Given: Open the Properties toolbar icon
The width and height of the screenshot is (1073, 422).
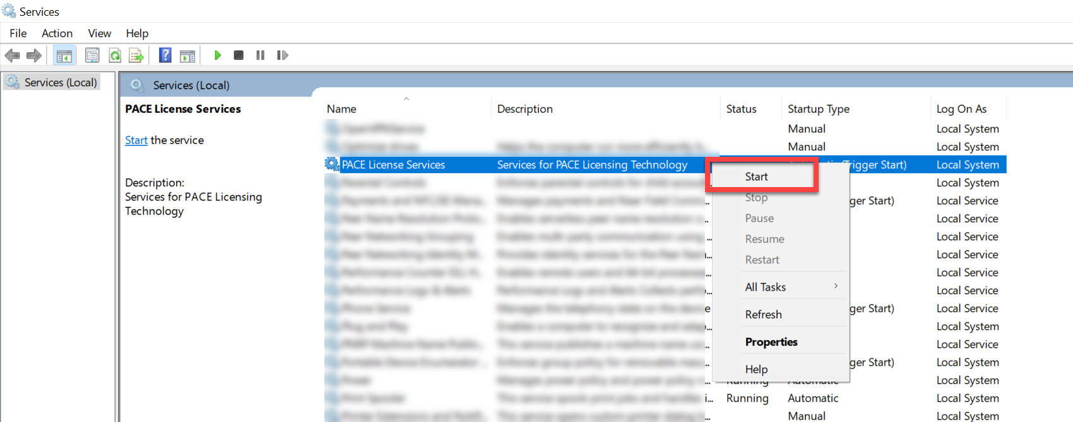Looking at the screenshot, I should pos(92,55).
